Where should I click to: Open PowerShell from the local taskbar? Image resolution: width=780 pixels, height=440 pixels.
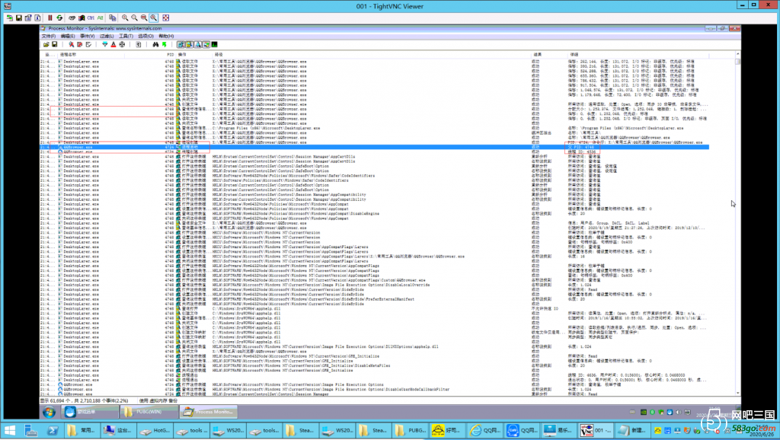point(53,431)
